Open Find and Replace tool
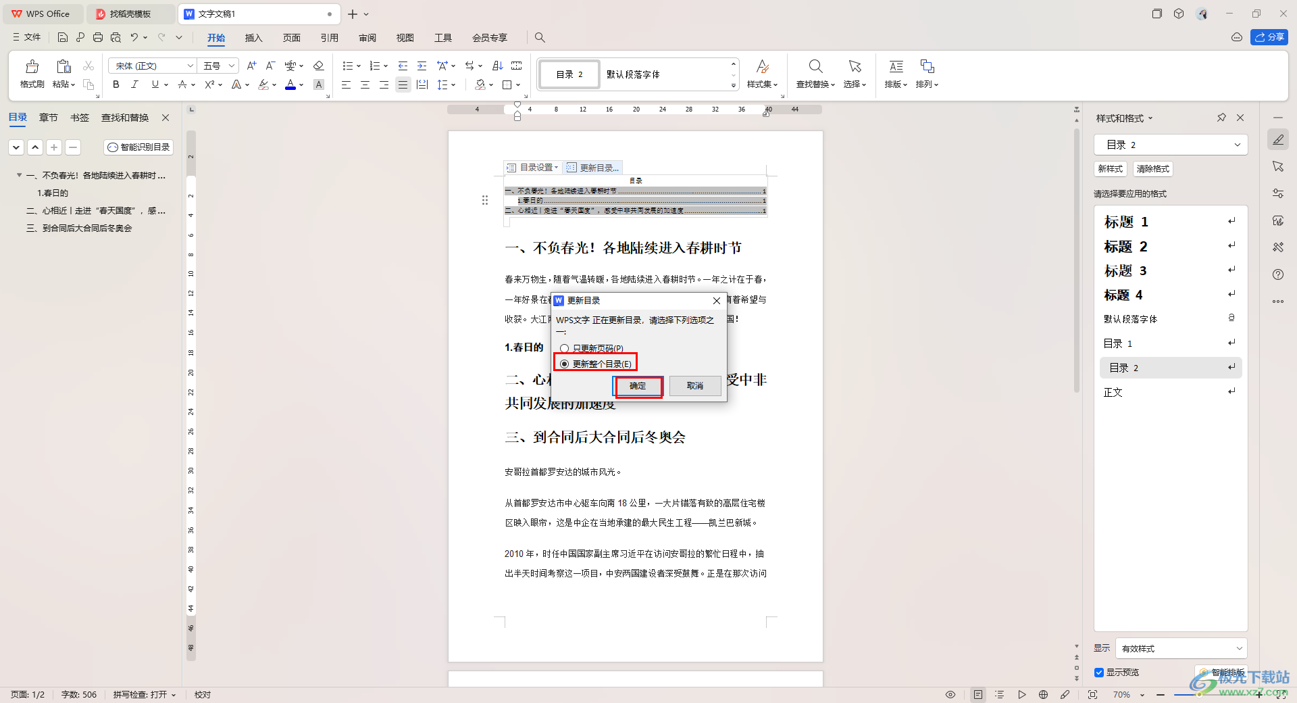 click(815, 74)
